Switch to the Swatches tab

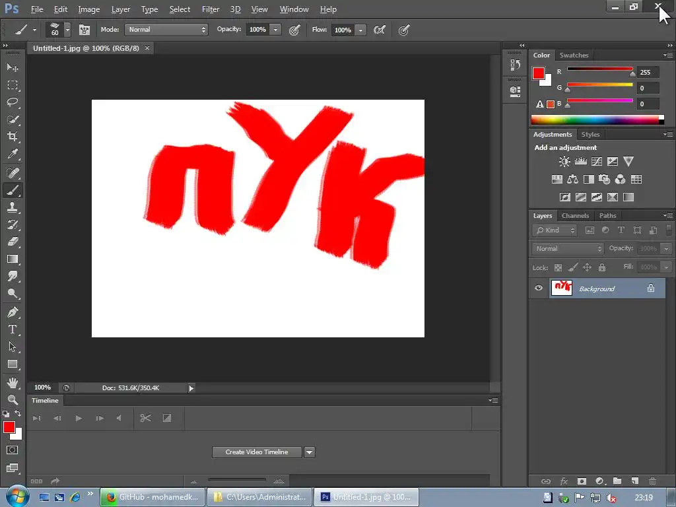tap(574, 55)
